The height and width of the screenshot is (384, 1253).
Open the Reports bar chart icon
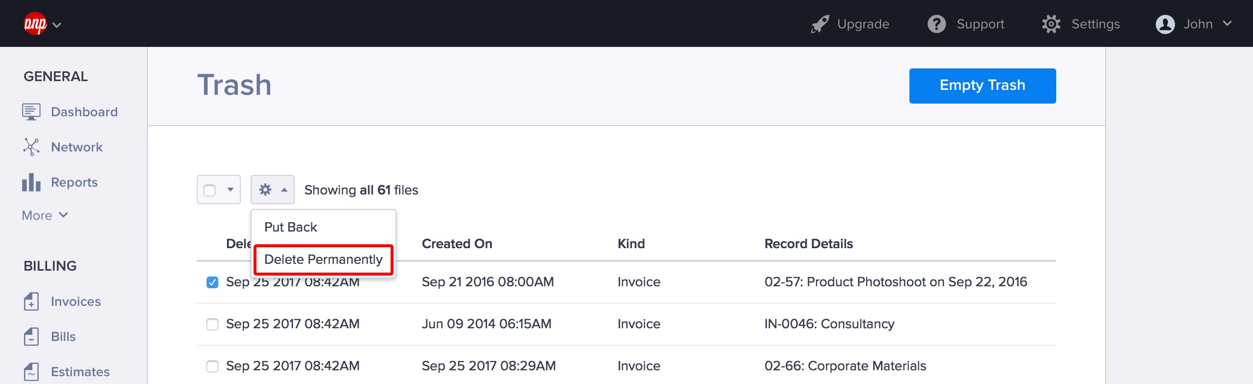coord(31,182)
